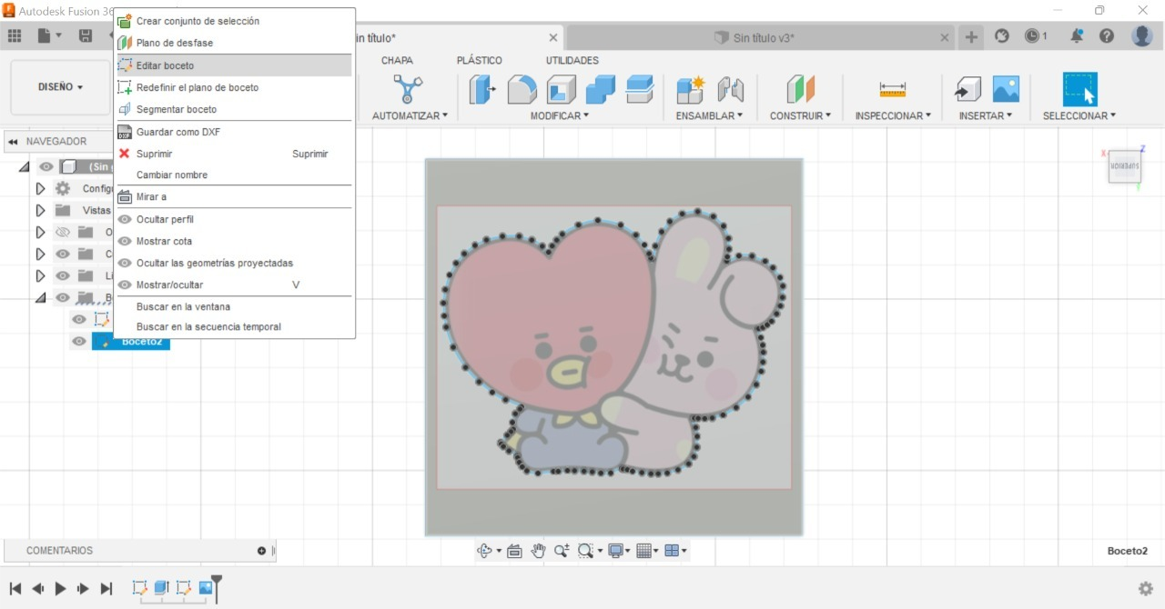Click the Zoom magnifier with plus-minus sign
The width and height of the screenshot is (1165, 609).
click(x=562, y=550)
